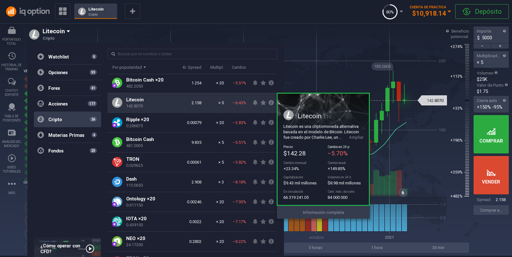Expand Litecoin description with Ampliar

356,137
